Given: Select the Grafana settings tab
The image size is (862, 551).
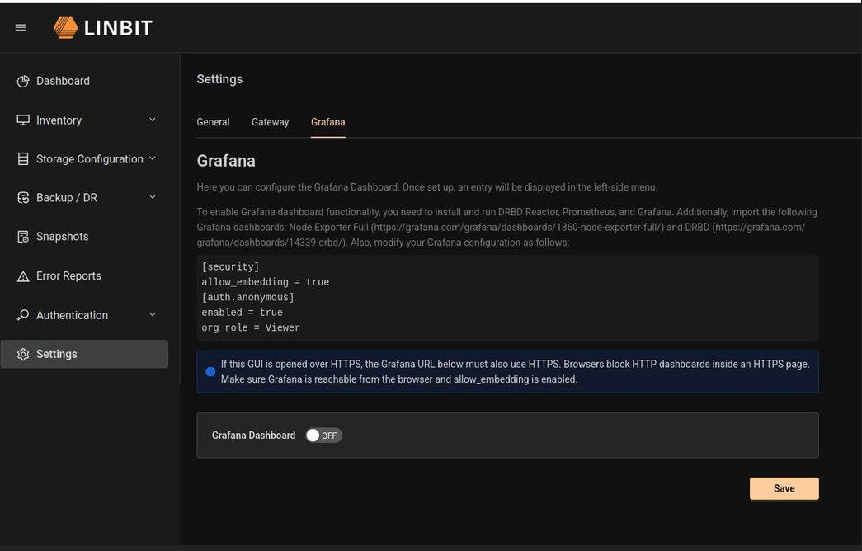Looking at the screenshot, I should 327,122.
